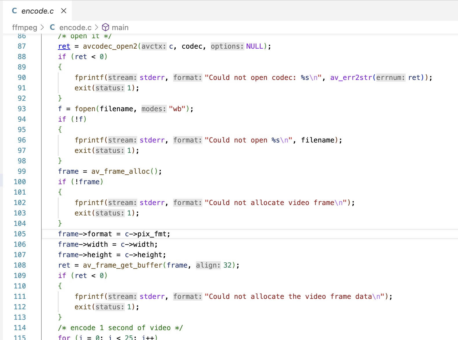Click av_frame_get_buffer on line 108
Screen dimensions: 458x340
[x=123, y=265]
